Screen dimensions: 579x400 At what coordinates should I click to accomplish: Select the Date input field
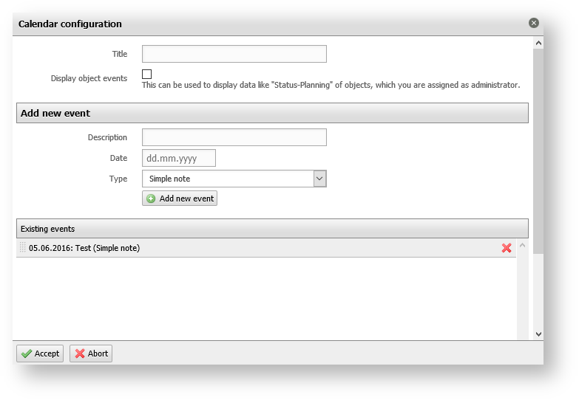click(178, 158)
